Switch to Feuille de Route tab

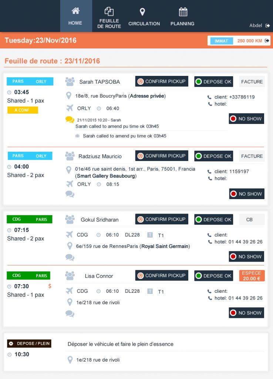click(109, 17)
